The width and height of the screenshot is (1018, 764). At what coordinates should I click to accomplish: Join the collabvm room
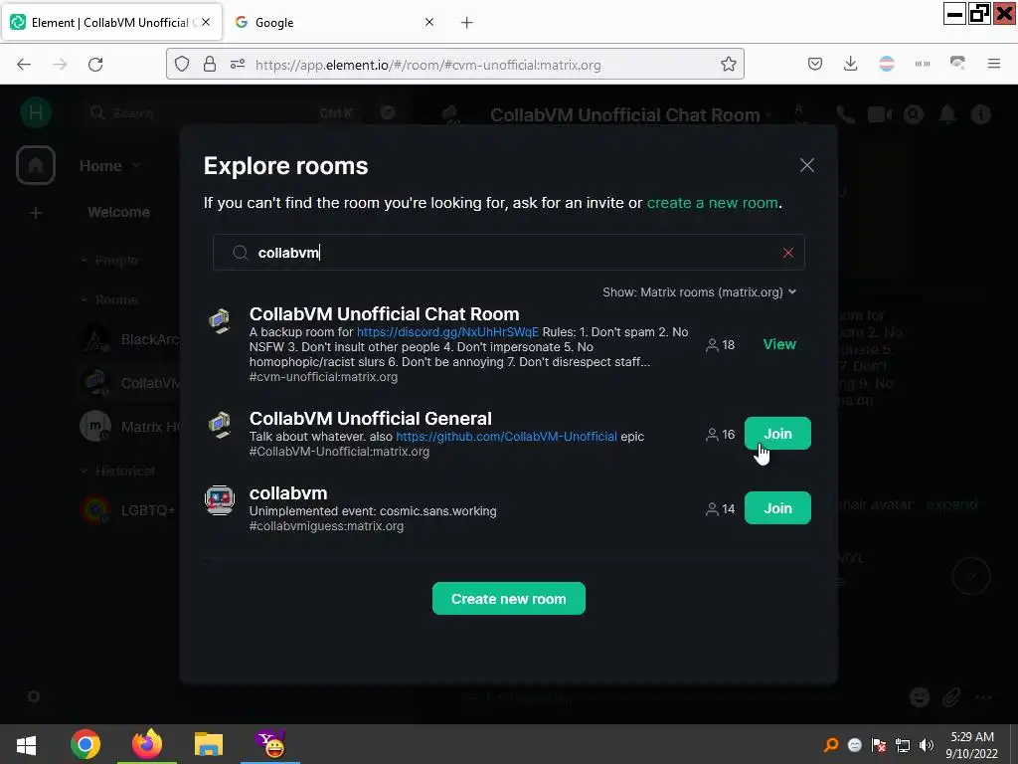point(777,508)
